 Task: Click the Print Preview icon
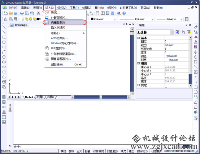click(x=27, y=13)
